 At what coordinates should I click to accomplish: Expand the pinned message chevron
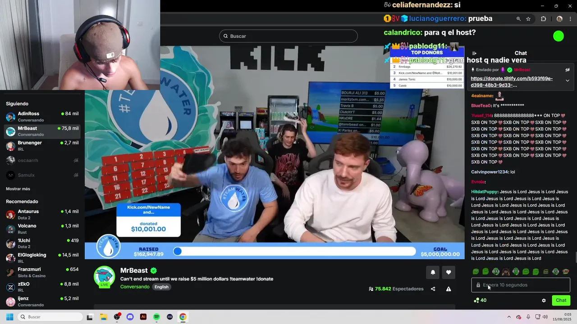click(568, 81)
